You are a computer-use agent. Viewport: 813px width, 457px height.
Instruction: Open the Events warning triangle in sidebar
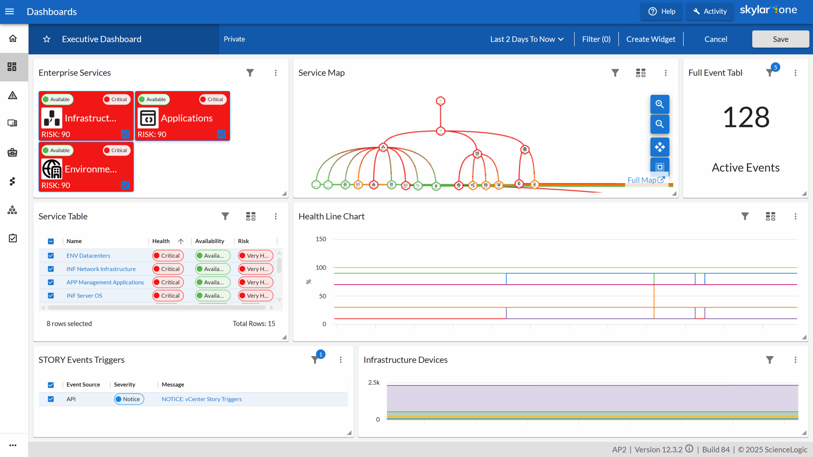(13, 95)
